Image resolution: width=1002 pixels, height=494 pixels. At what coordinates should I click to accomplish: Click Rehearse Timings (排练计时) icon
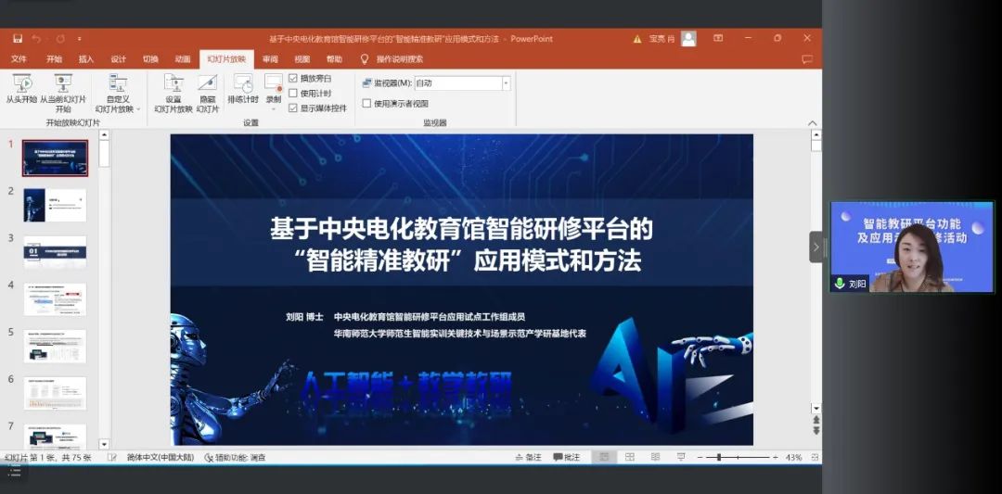[x=243, y=84]
